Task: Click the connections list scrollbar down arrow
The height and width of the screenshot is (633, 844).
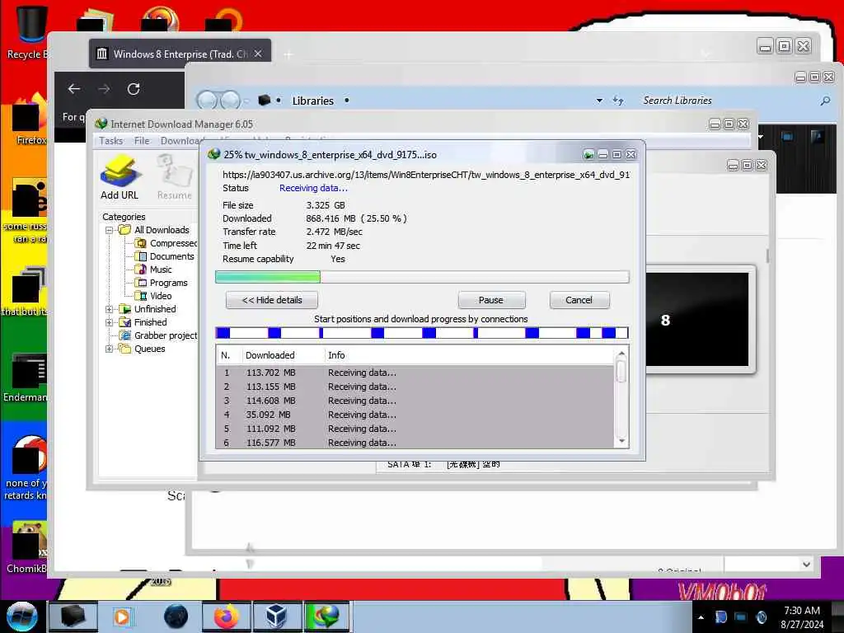Action: click(621, 441)
